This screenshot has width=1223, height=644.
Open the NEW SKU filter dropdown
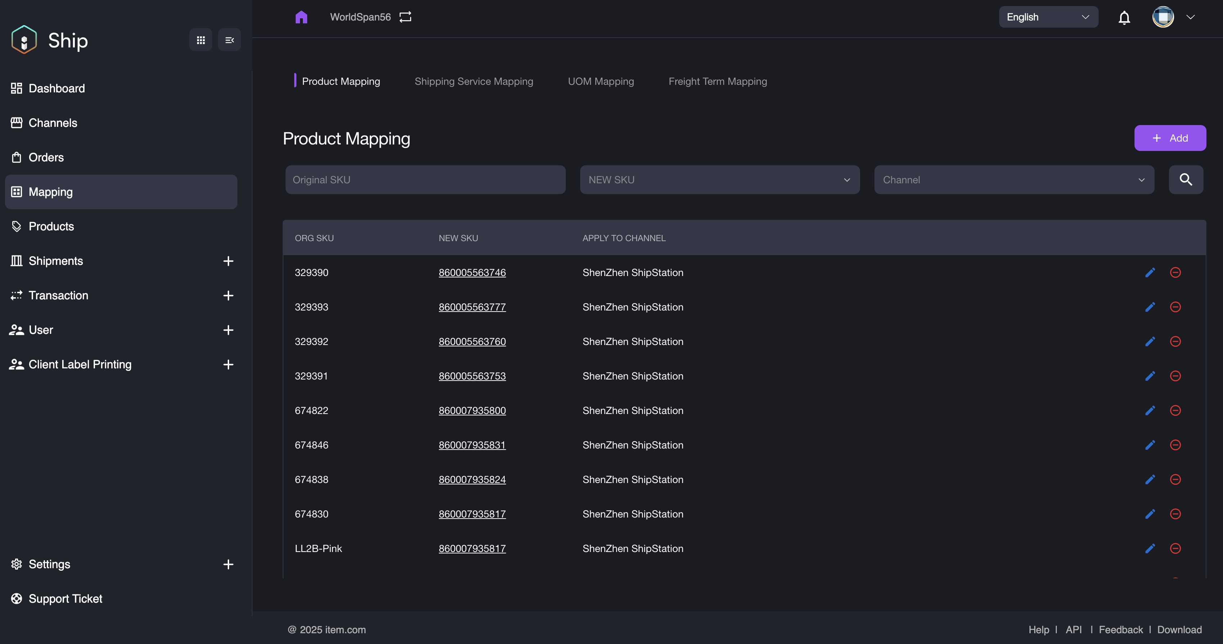(719, 180)
